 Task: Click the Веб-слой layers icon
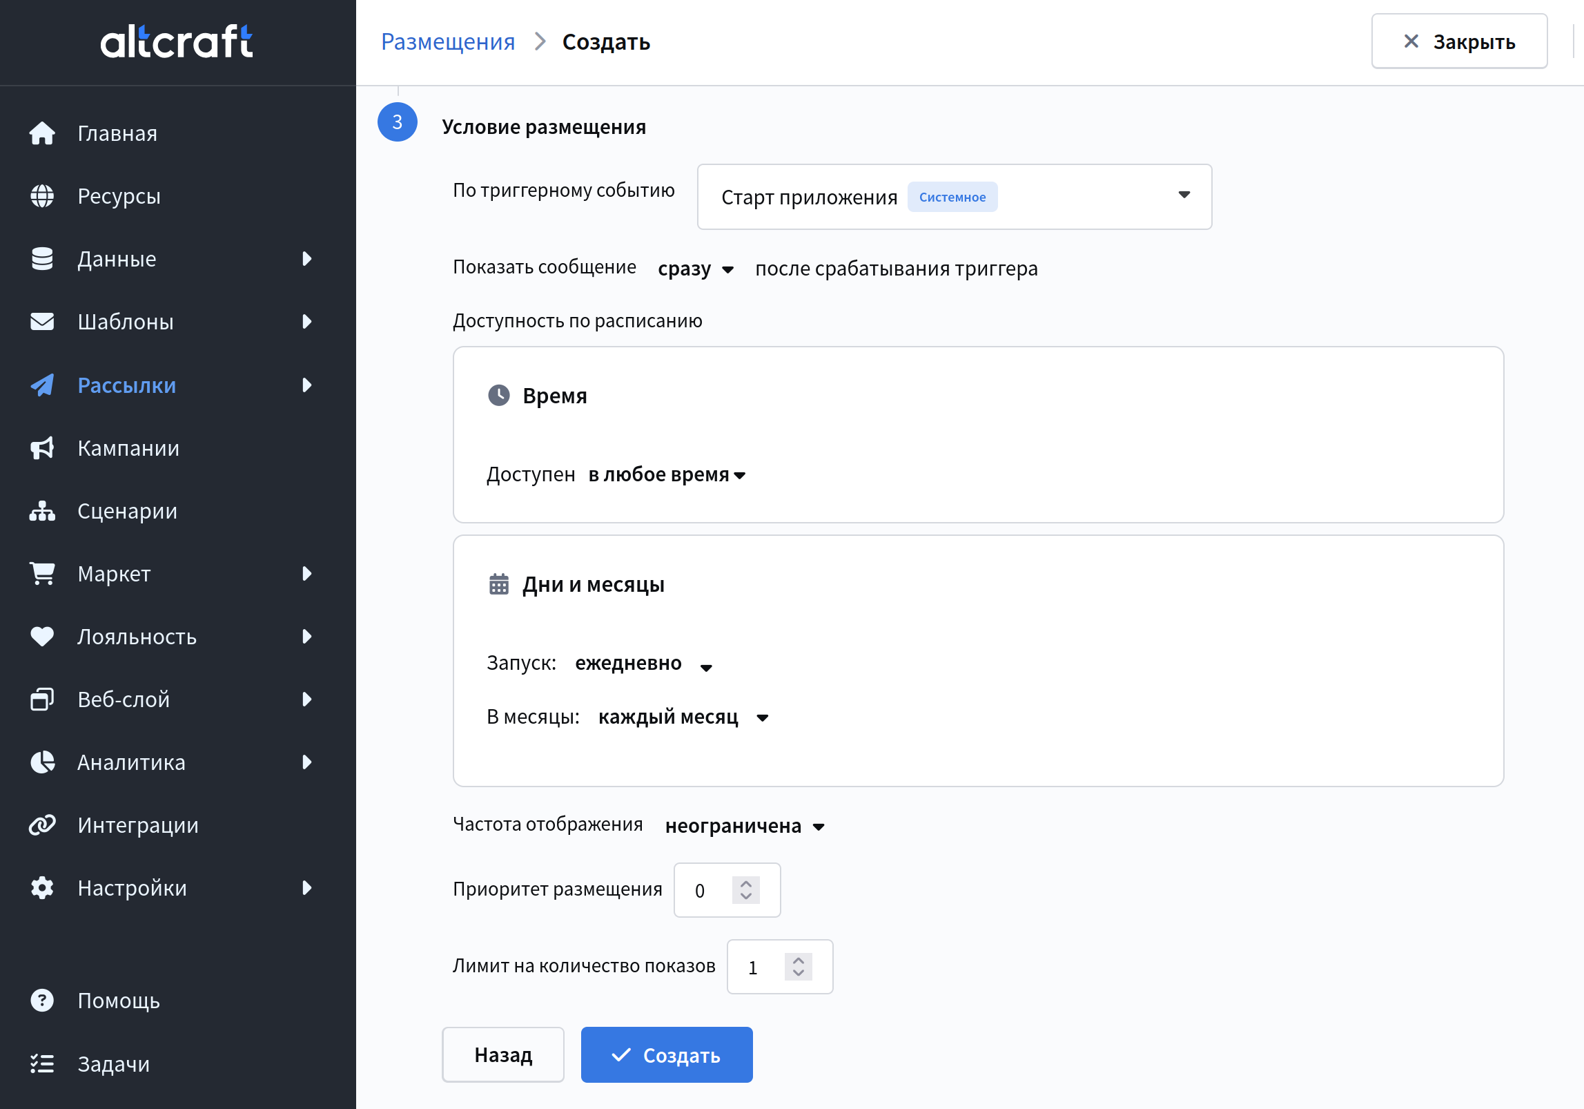click(42, 700)
